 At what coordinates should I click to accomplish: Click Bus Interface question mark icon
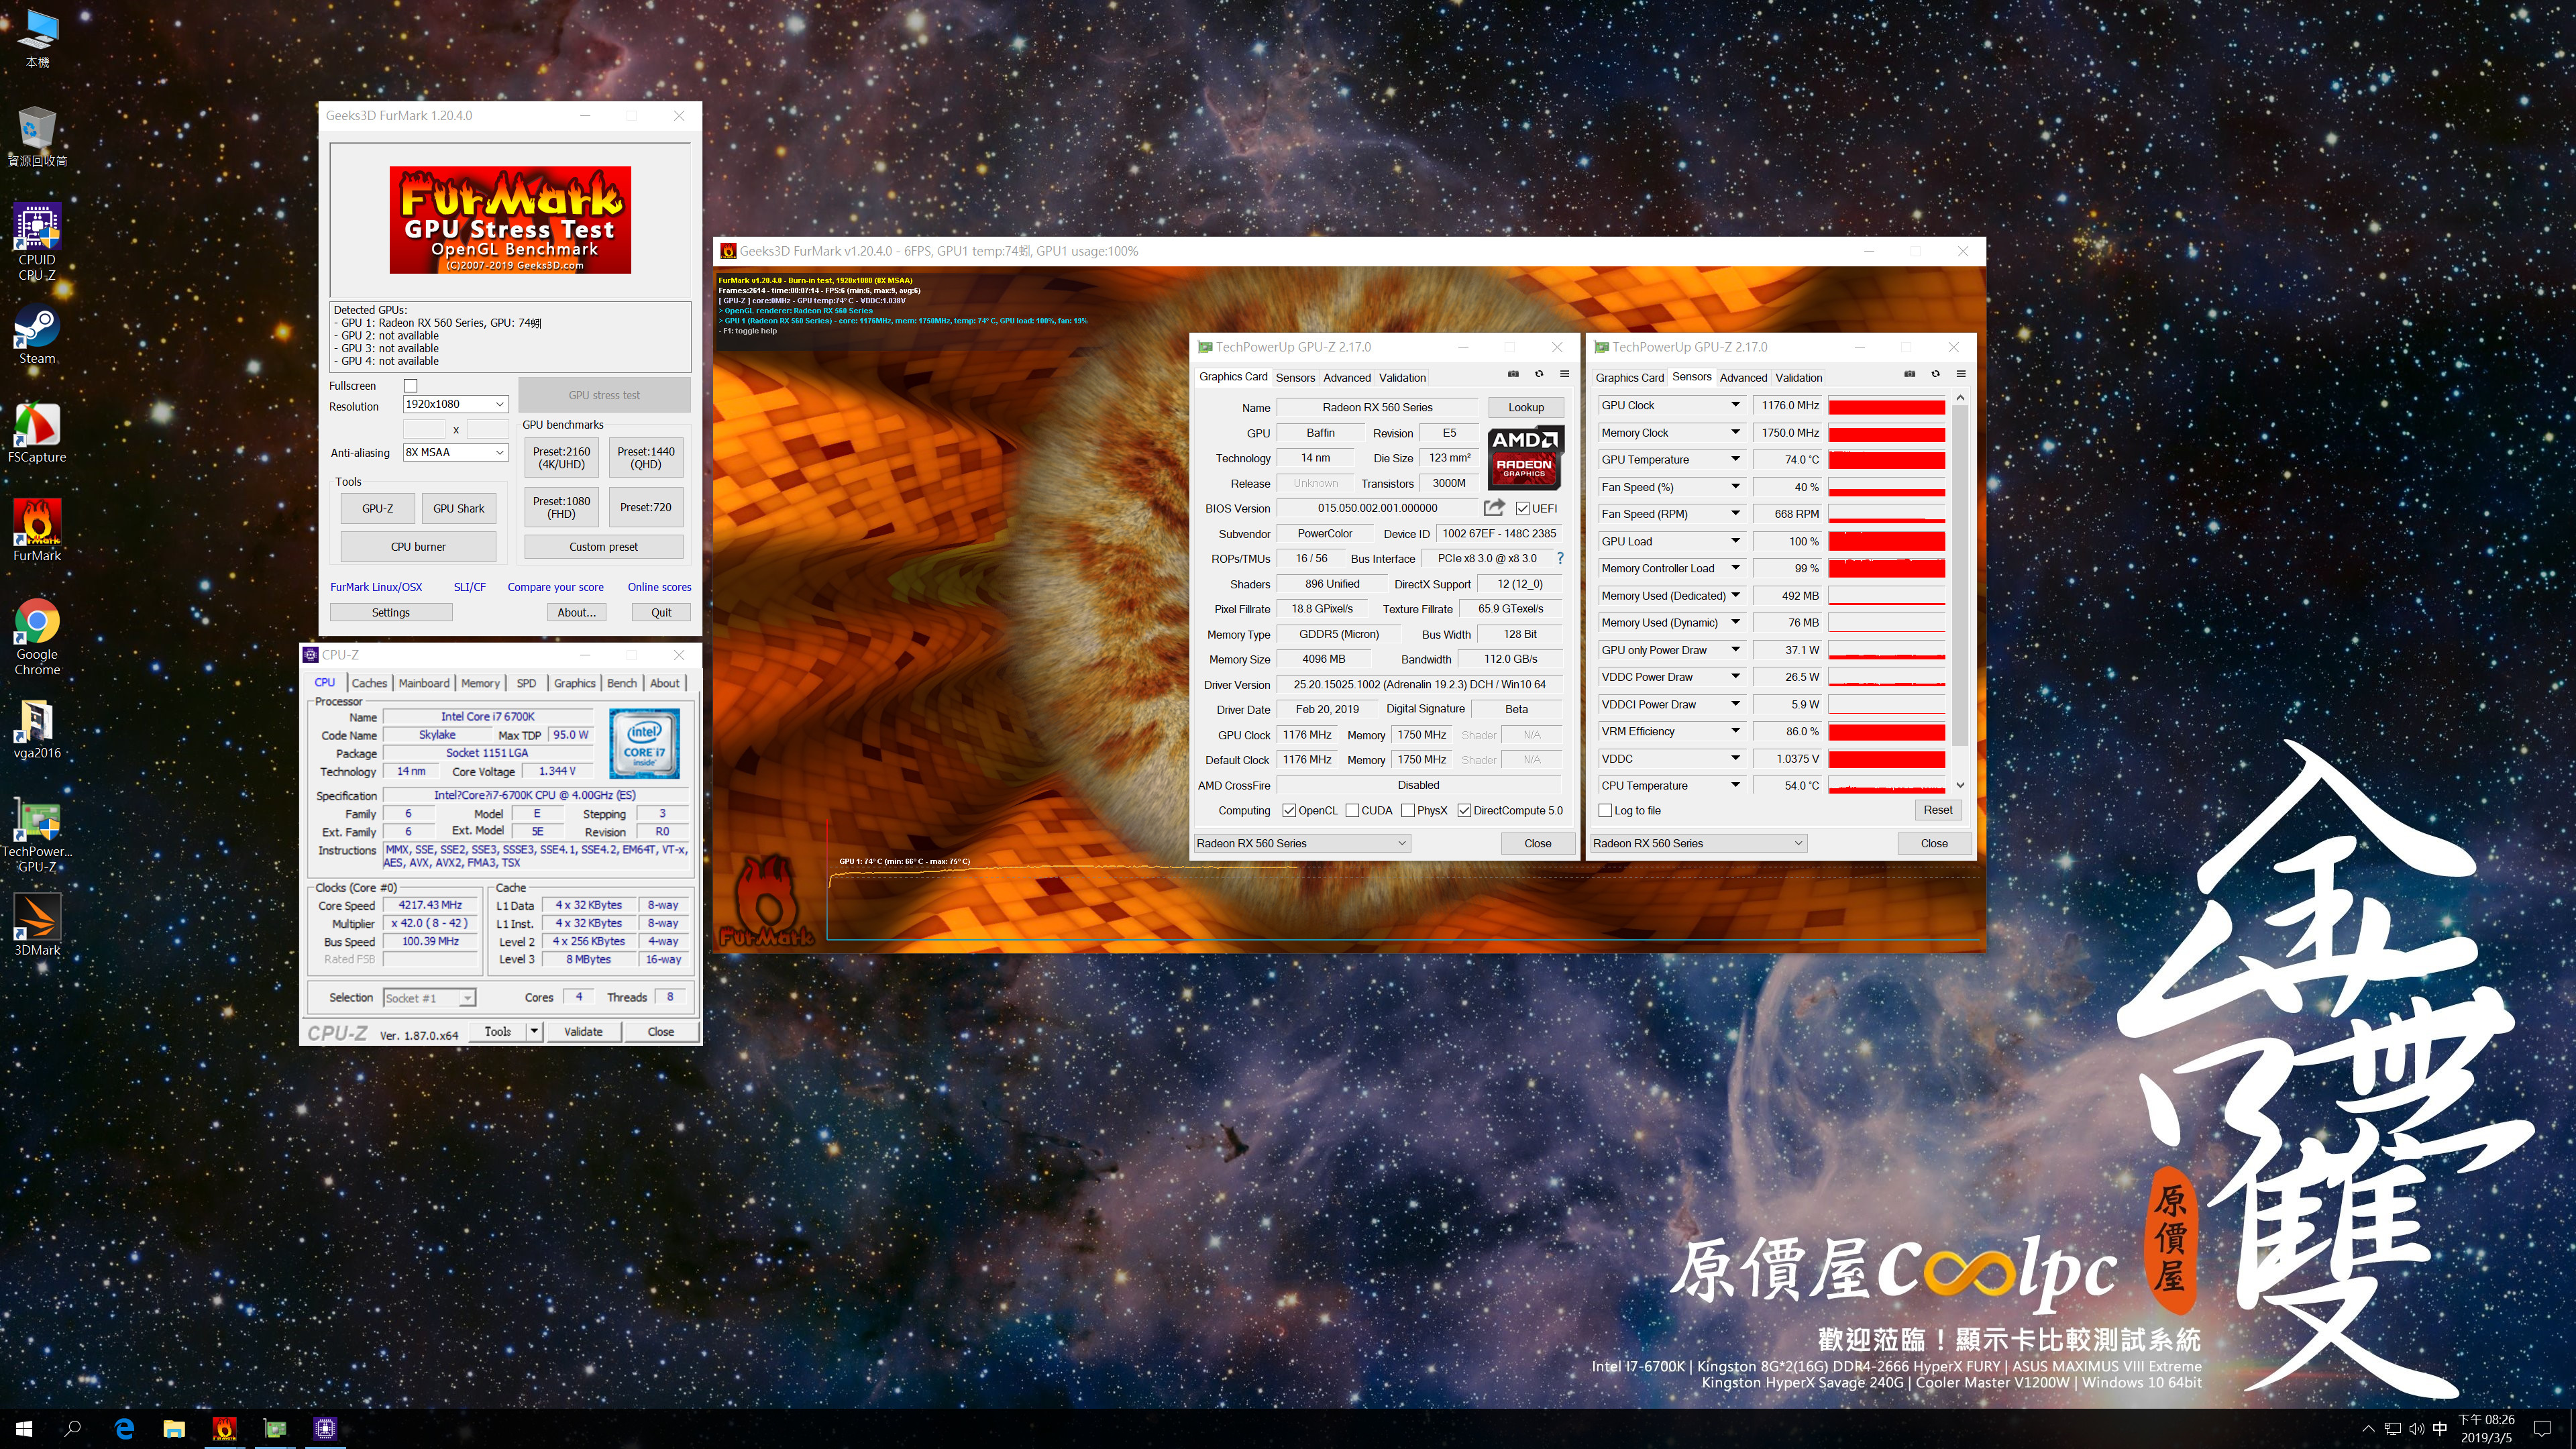coord(1560,558)
